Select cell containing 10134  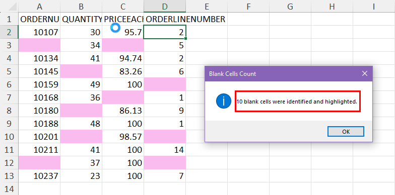(39, 58)
